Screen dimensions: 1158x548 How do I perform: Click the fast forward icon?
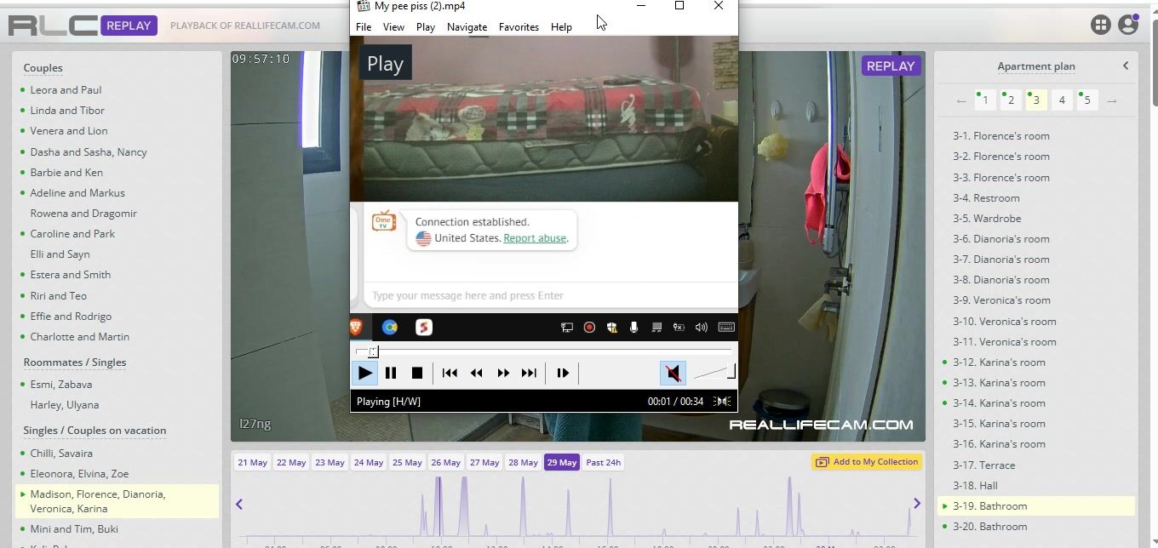point(503,373)
